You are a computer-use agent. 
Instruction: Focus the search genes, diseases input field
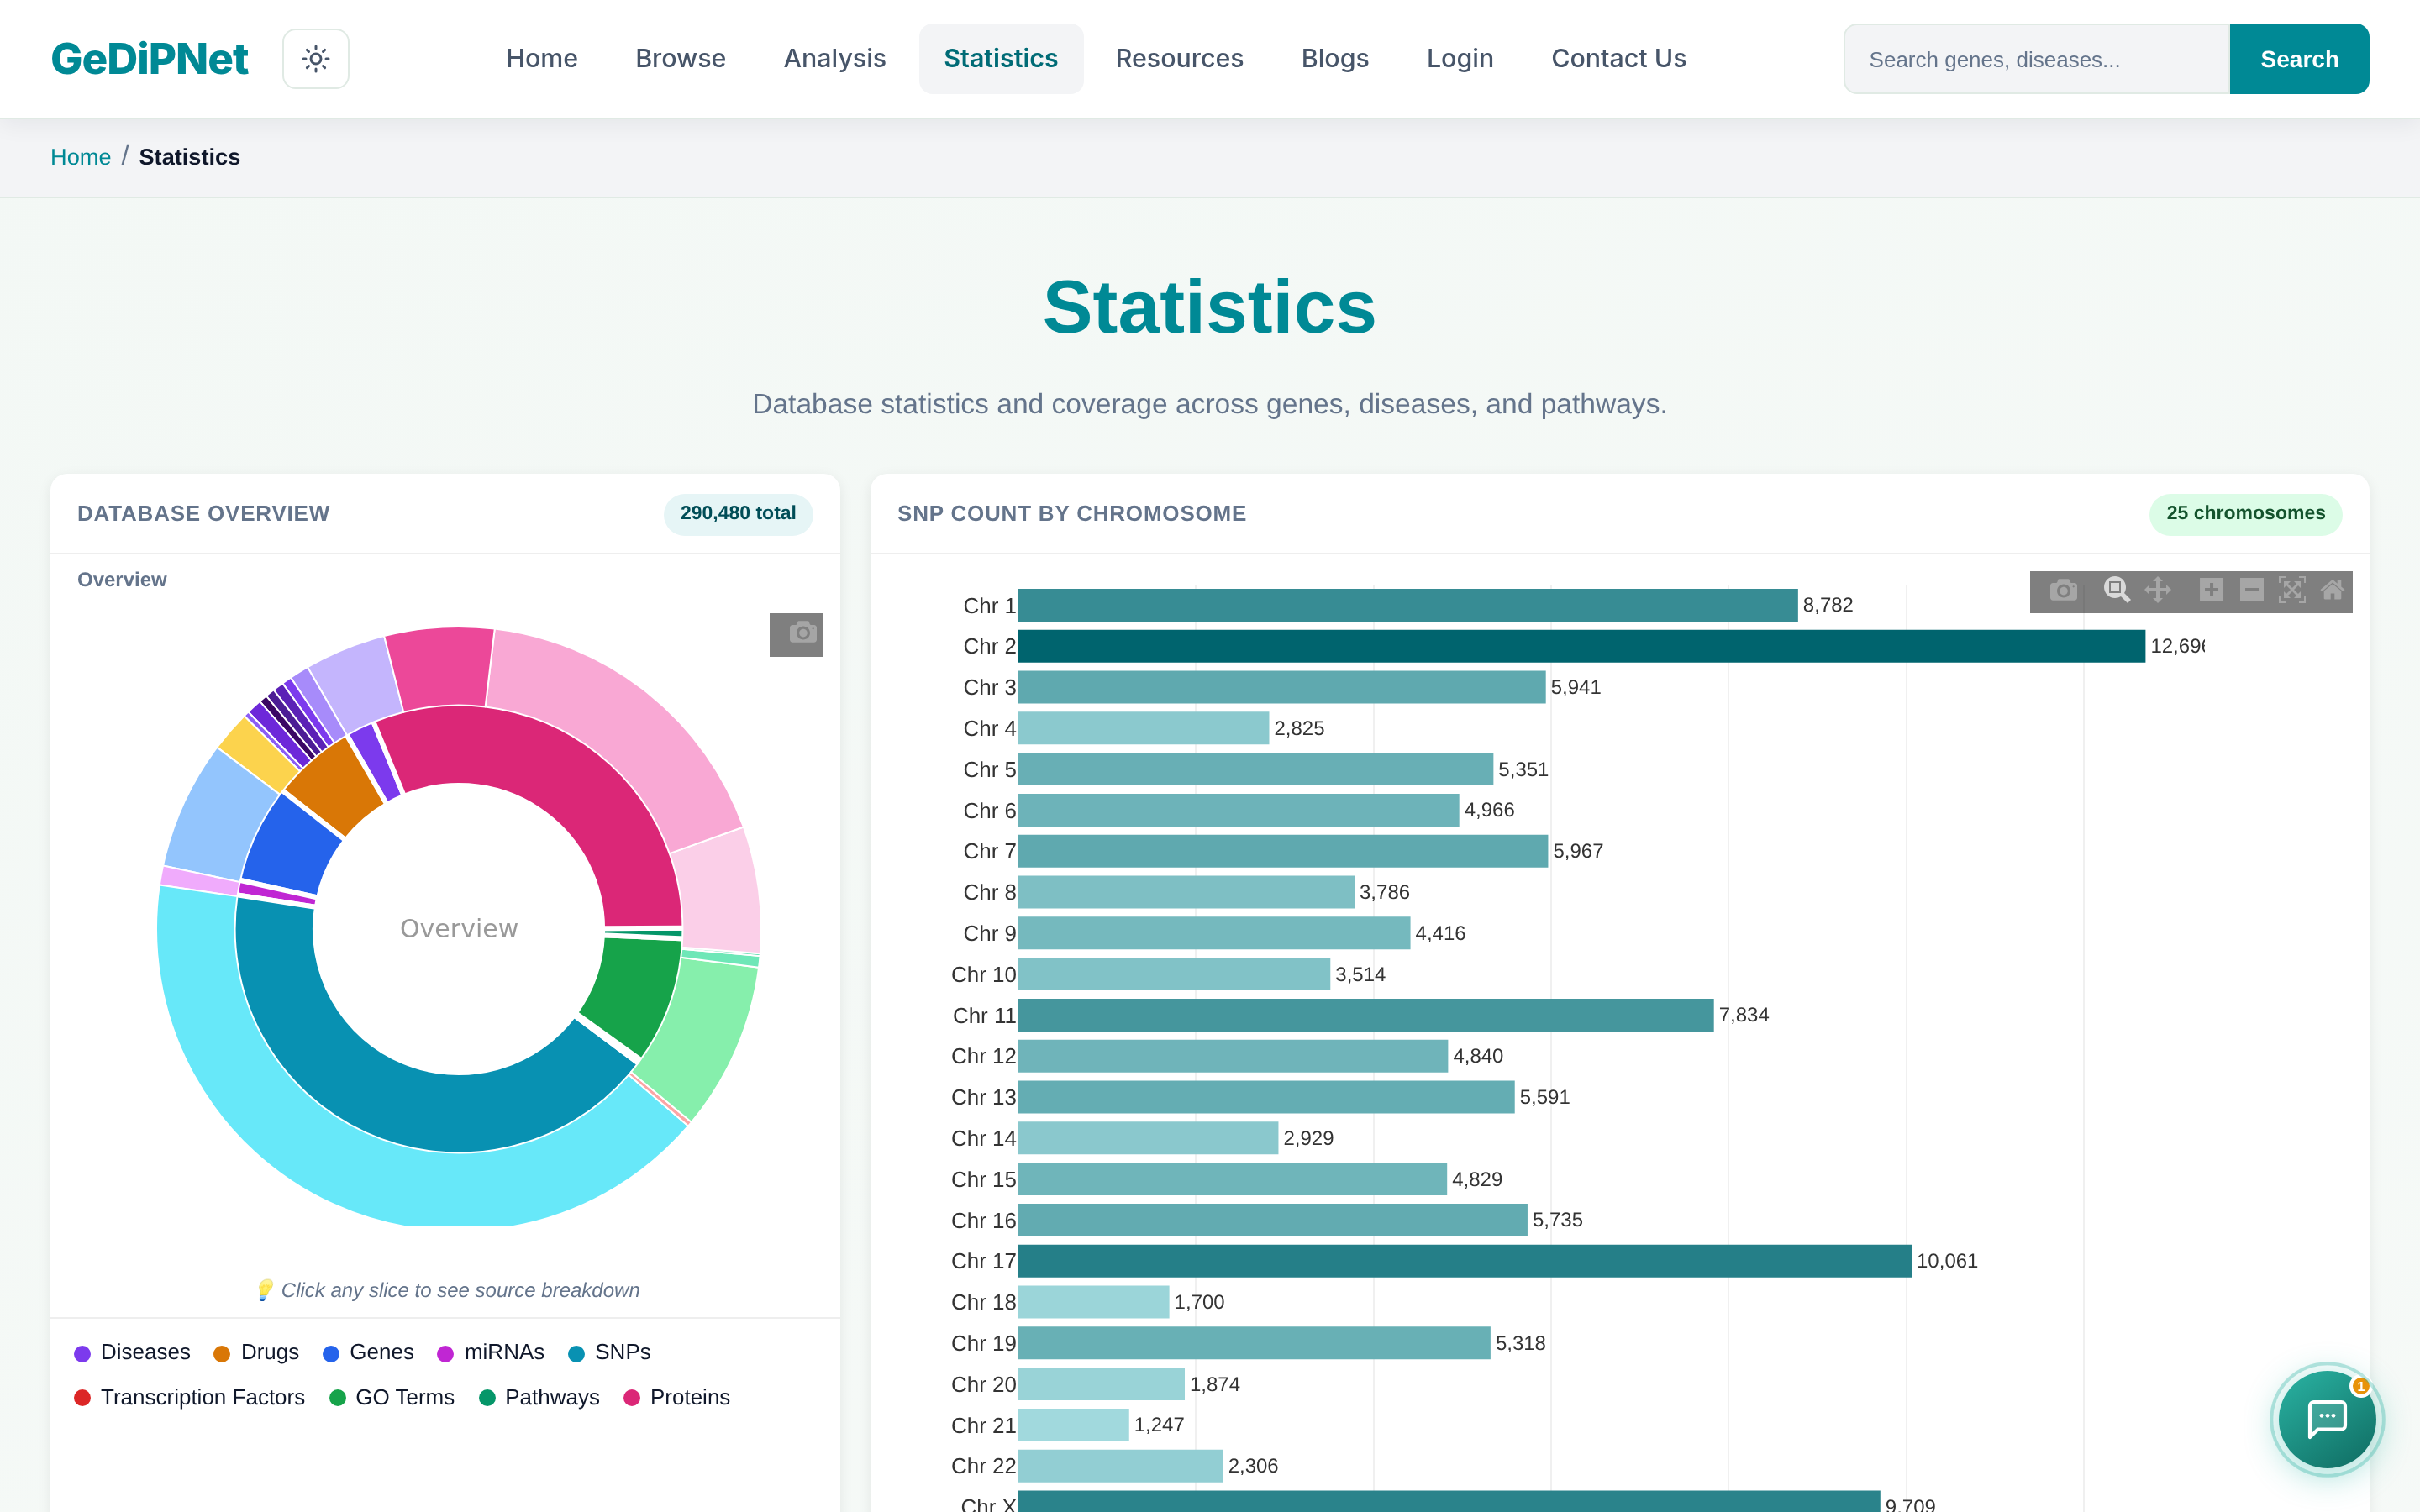coord(2037,59)
